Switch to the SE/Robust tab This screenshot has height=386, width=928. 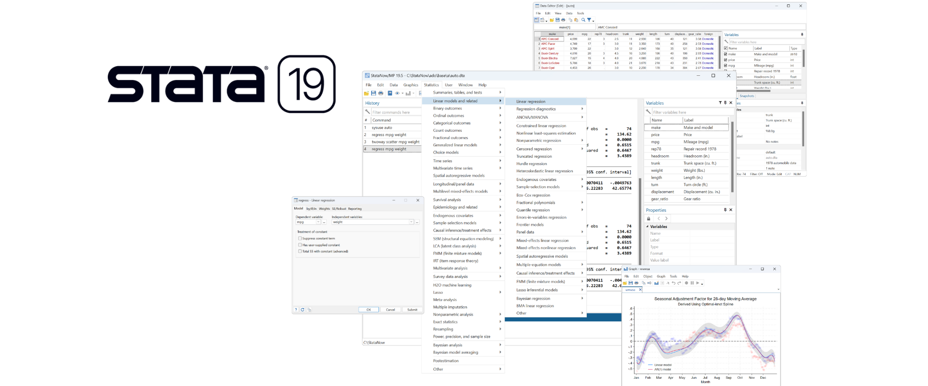pyautogui.click(x=339, y=209)
